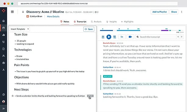Open the More Details link
The width and height of the screenshot is (187, 112).
point(53,16)
